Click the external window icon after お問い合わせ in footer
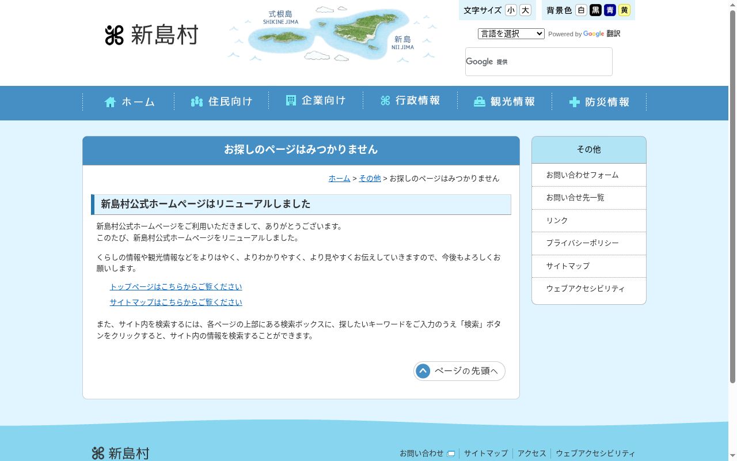Image resolution: width=737 pixels, height=461 pixels. [451, 454]
